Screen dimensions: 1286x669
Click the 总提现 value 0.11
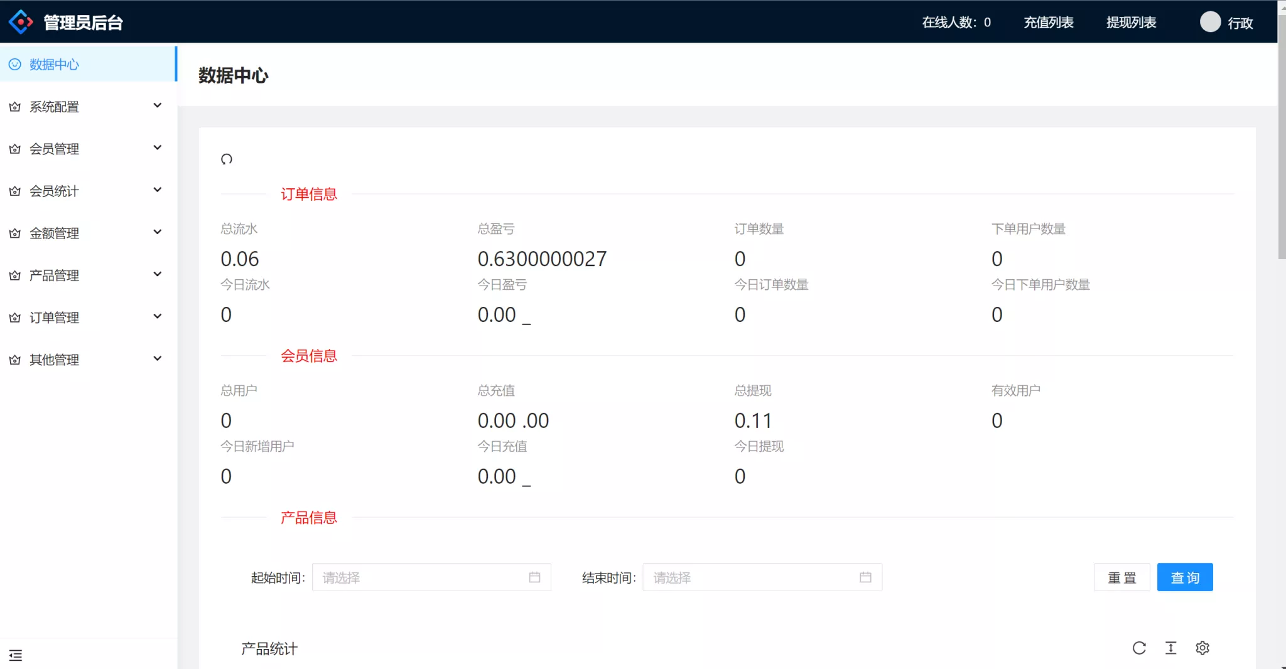pyautogui.click(x=754, y=420)
